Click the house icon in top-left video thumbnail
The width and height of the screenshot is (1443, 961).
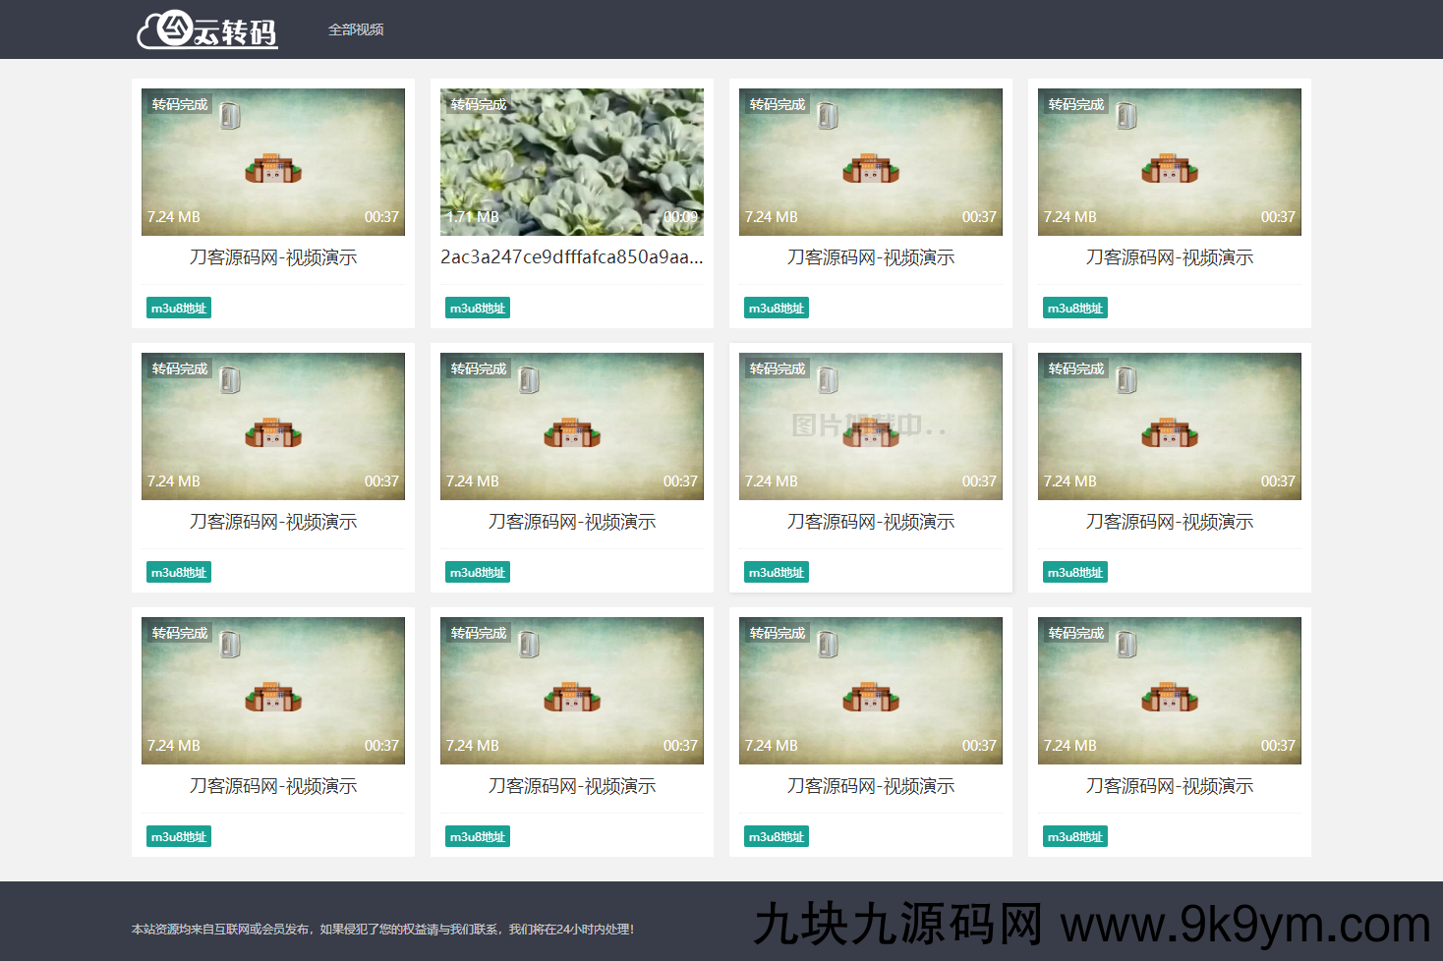pos(273,170)
